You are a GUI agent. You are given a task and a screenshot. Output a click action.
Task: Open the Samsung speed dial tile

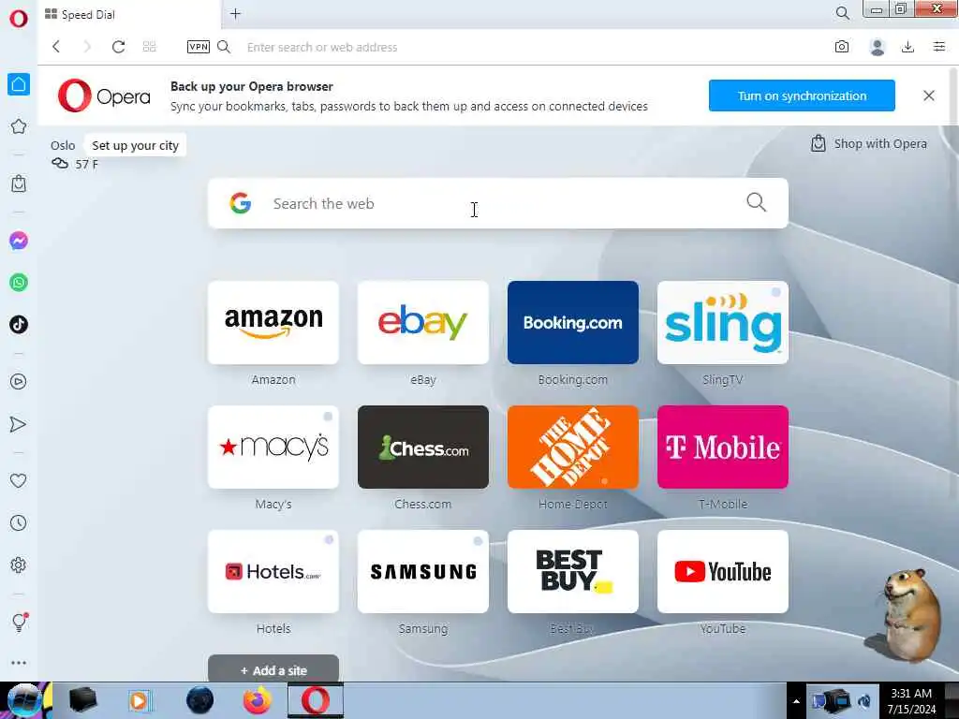pos(423,572)
